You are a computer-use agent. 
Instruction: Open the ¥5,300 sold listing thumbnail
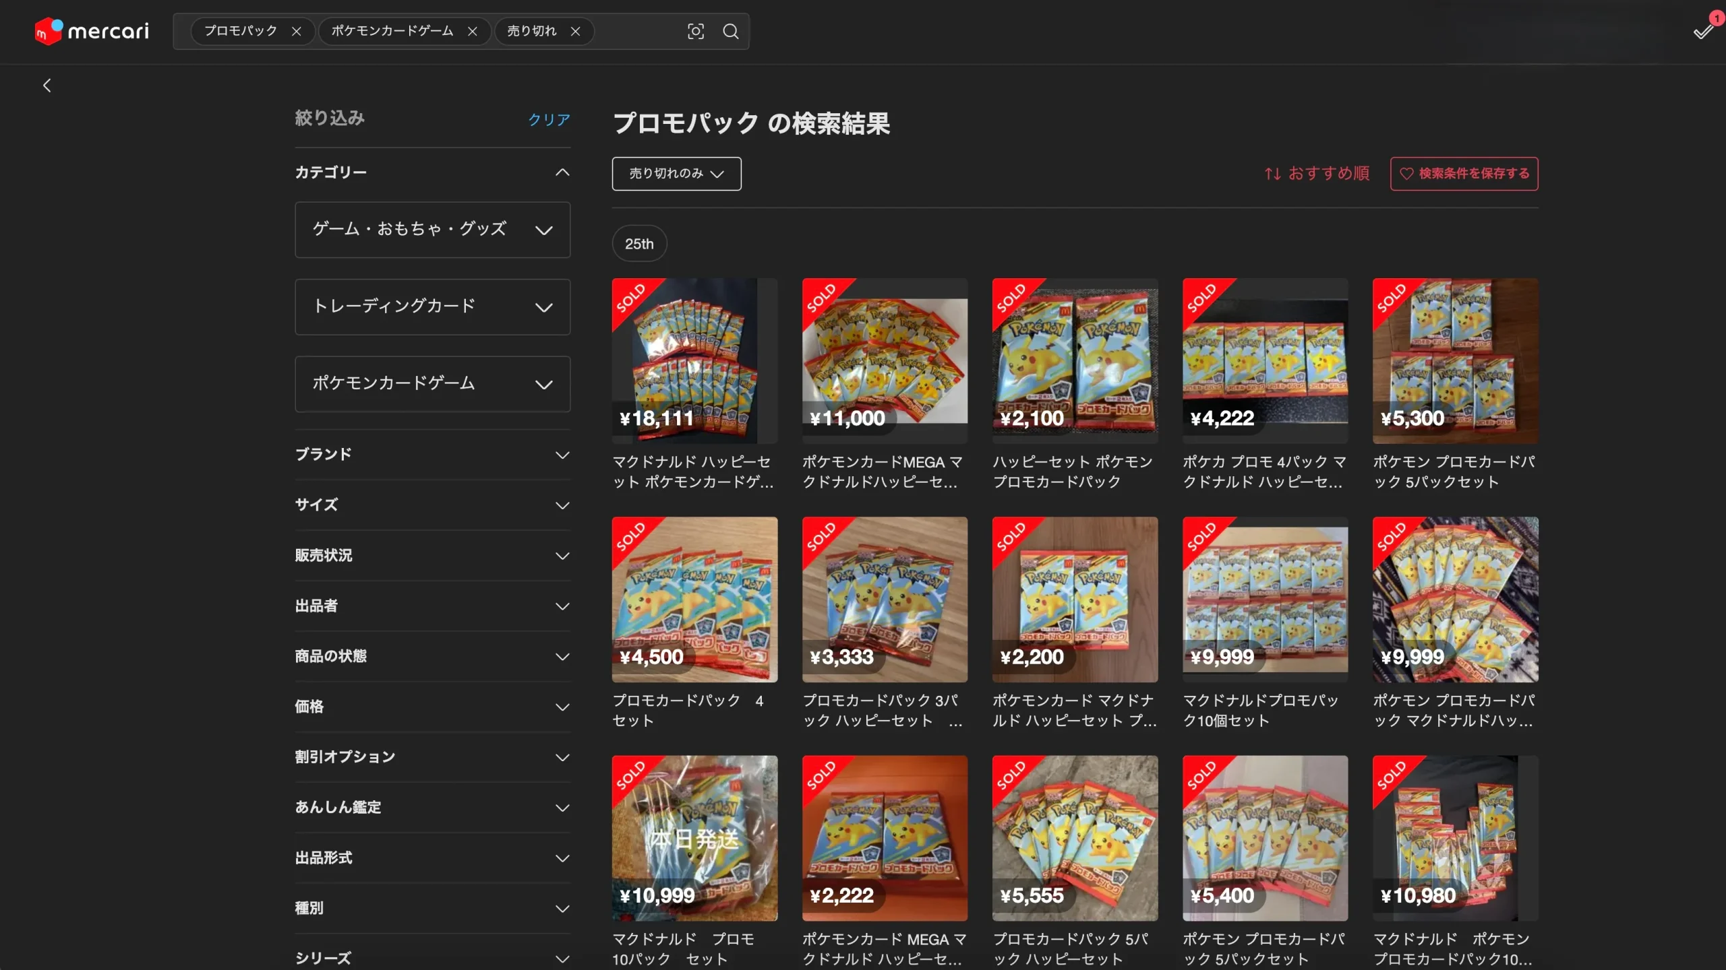pyautogui.click(x=1455, y=361)
